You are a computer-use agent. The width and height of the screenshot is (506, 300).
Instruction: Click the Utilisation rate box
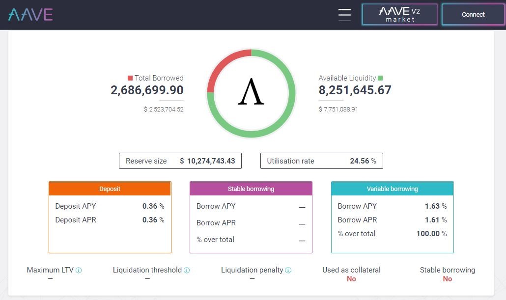click(x=322, y=161)
